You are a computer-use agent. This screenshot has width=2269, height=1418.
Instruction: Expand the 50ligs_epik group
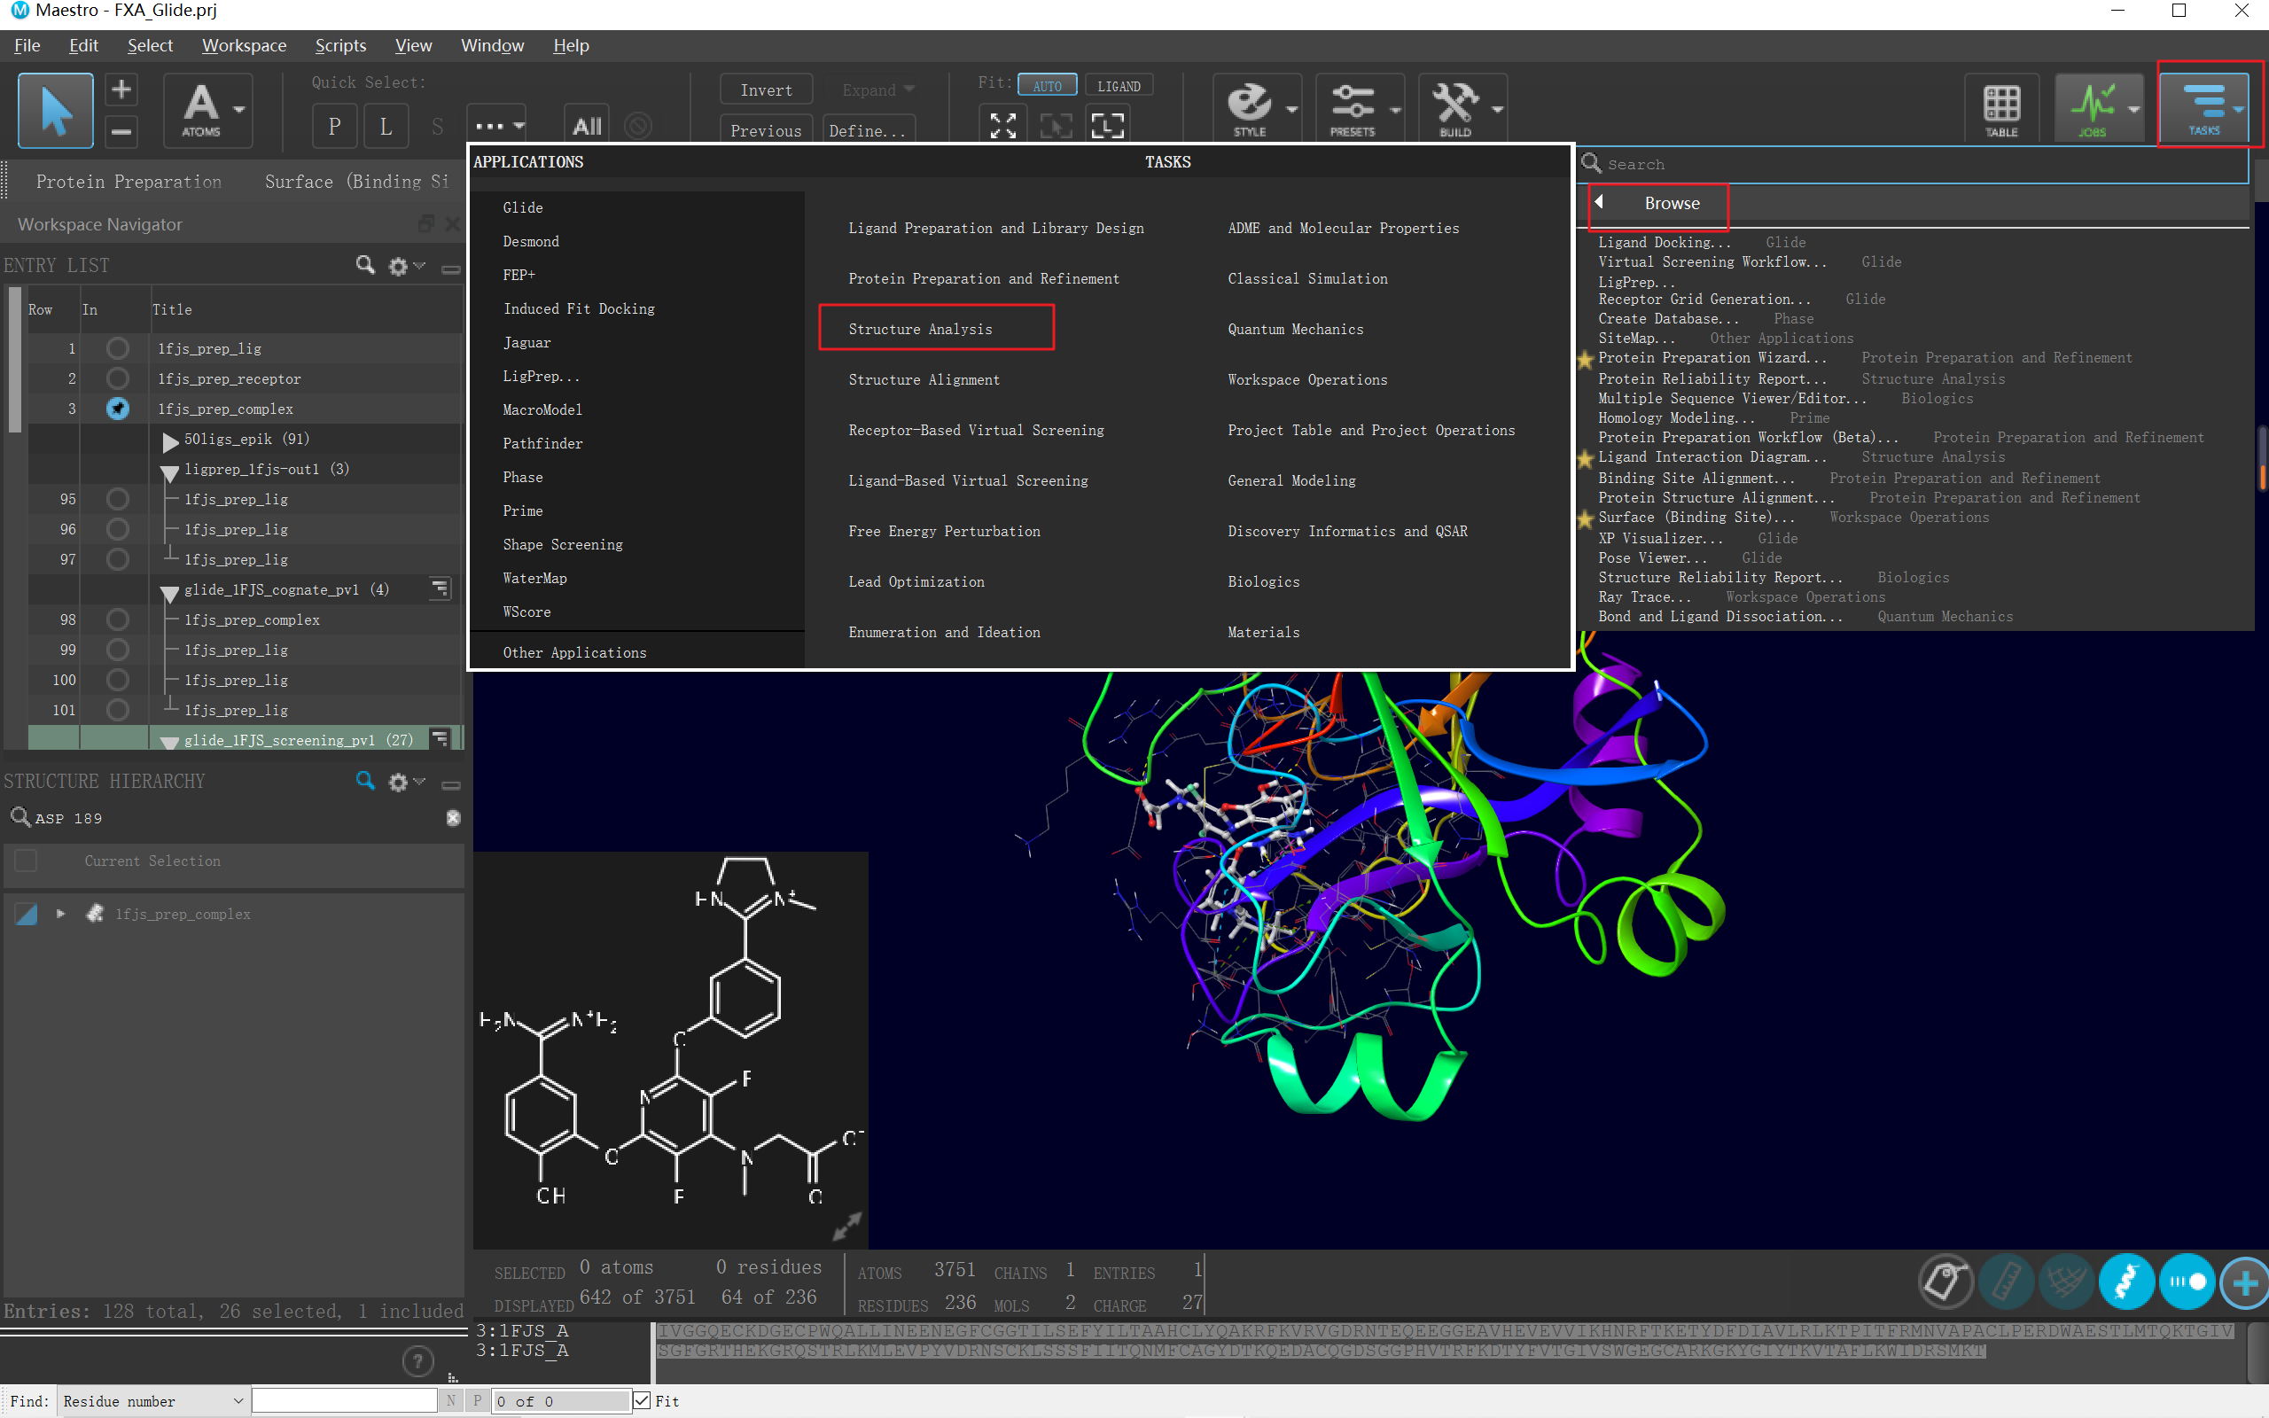(x=169, y=440)
